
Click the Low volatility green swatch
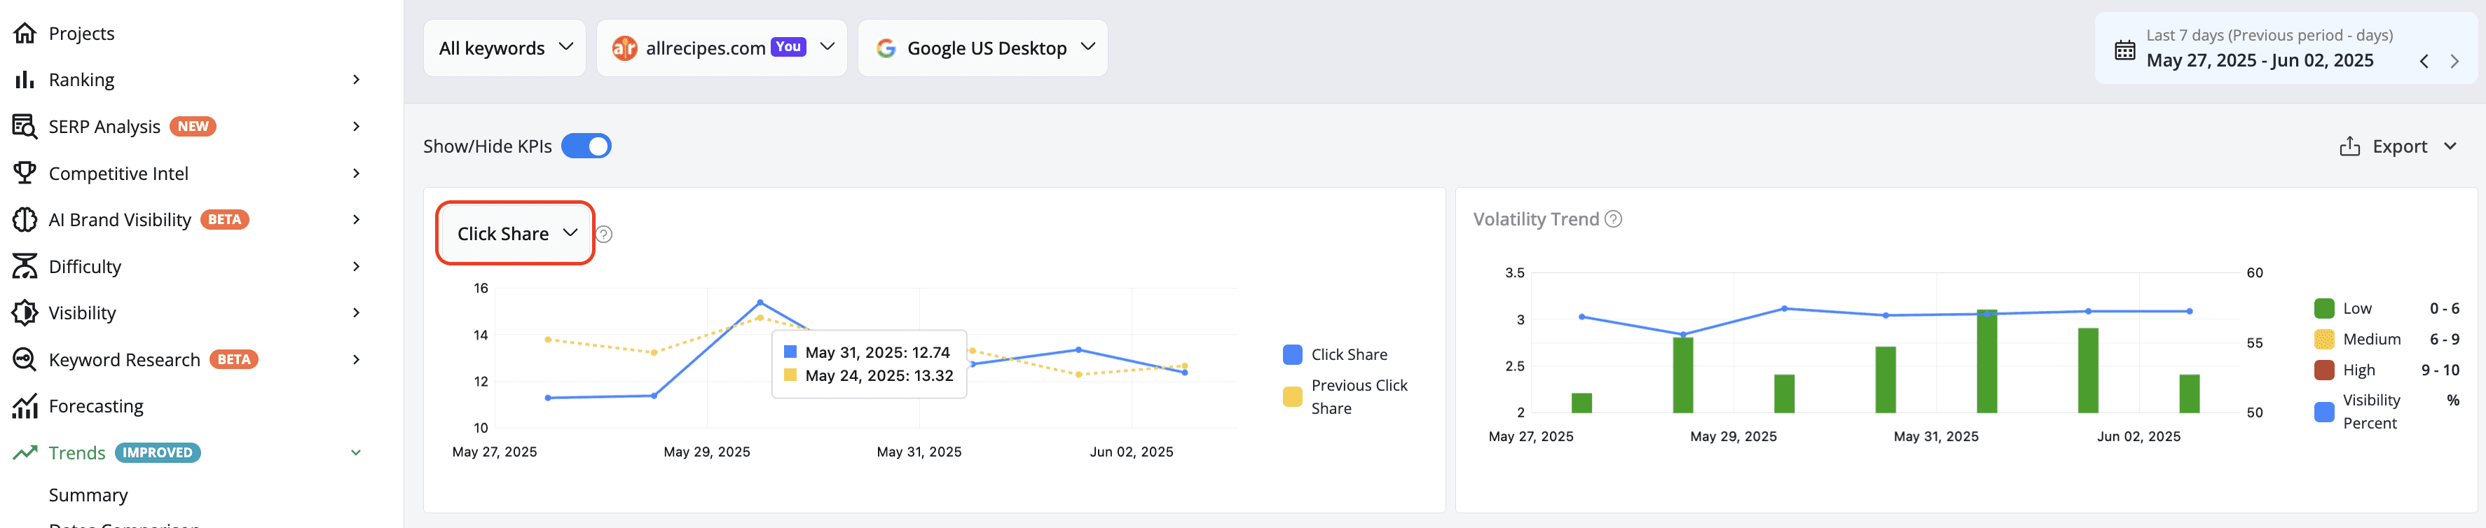tap(2324, 309)
